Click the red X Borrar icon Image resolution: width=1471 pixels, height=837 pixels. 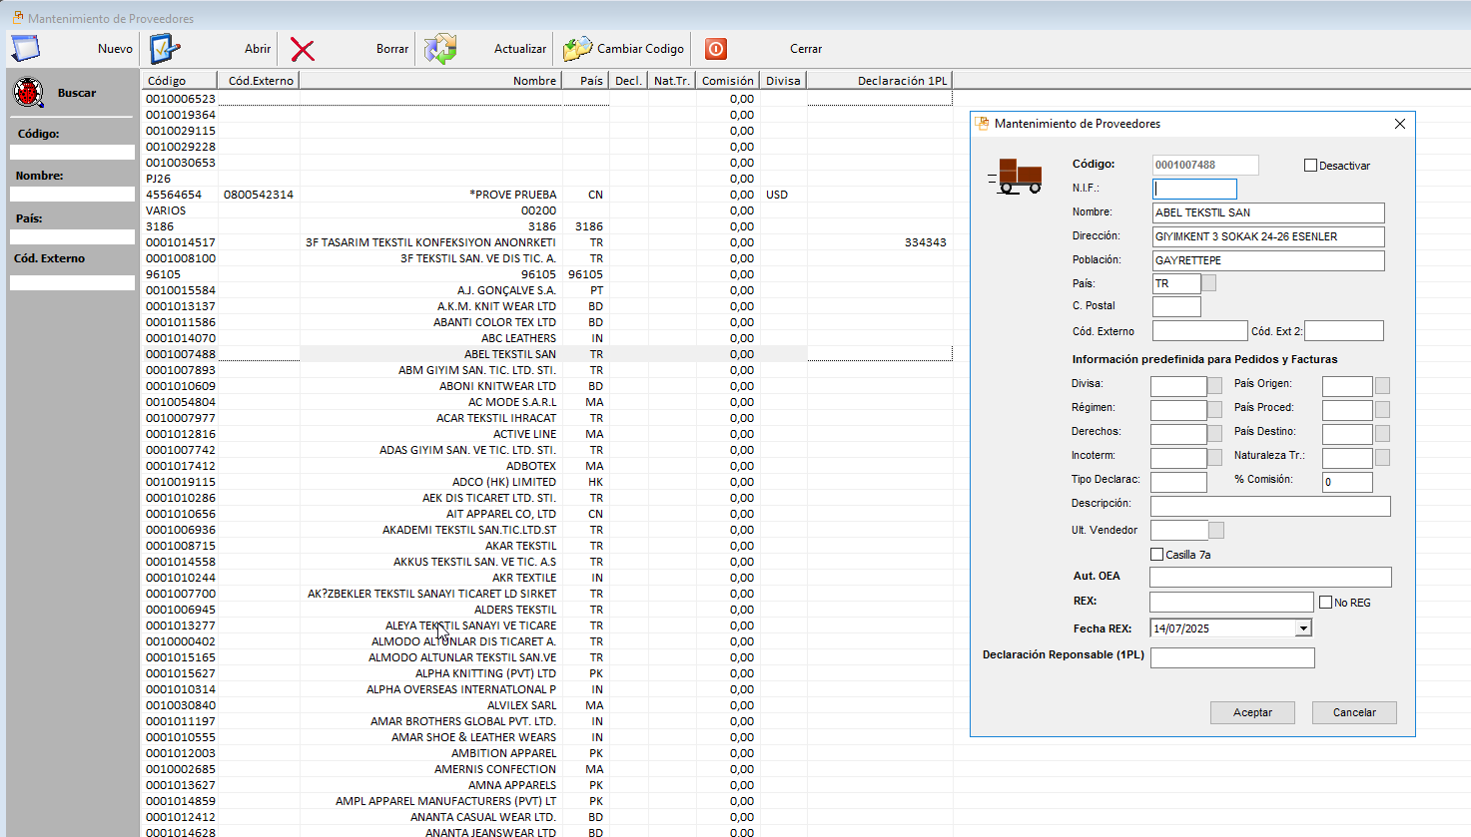pos(303,49)
